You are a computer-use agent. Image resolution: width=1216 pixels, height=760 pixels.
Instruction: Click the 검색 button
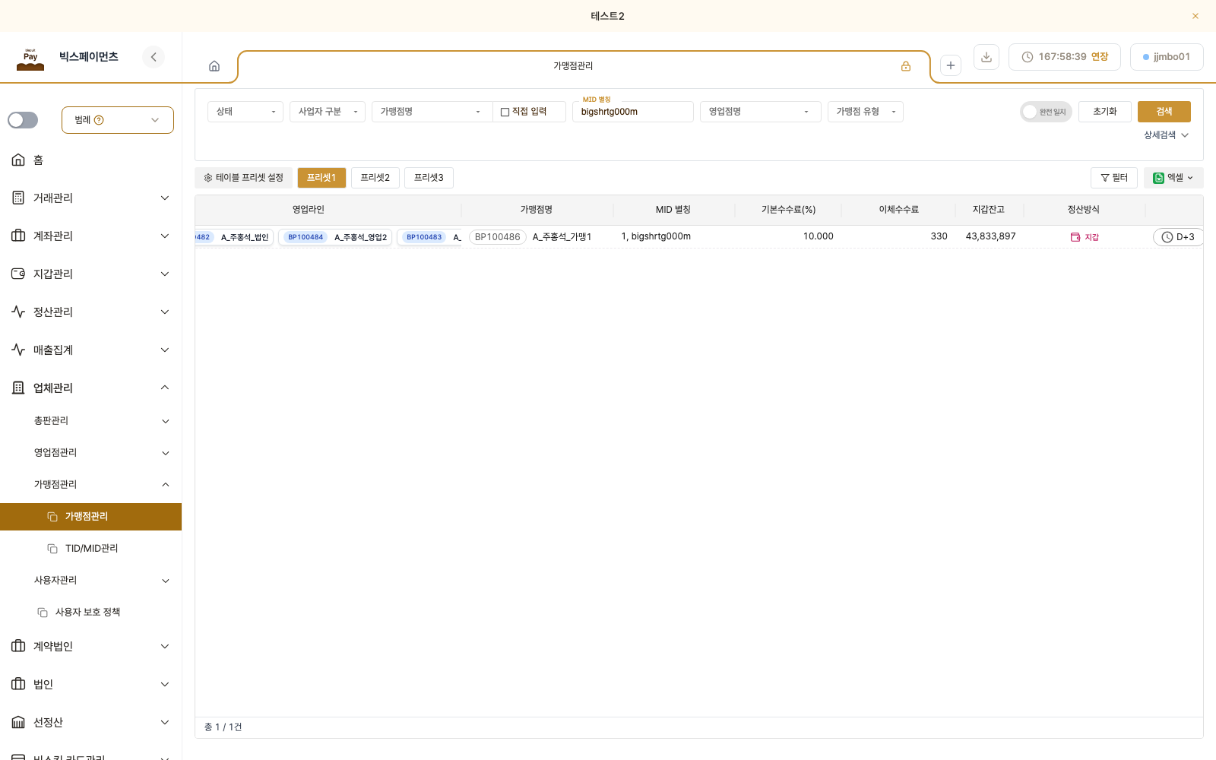1164,112
